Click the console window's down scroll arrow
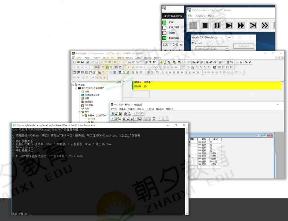Image resolution: width=288 pixels, height=221 pixels. coord(187,214)
